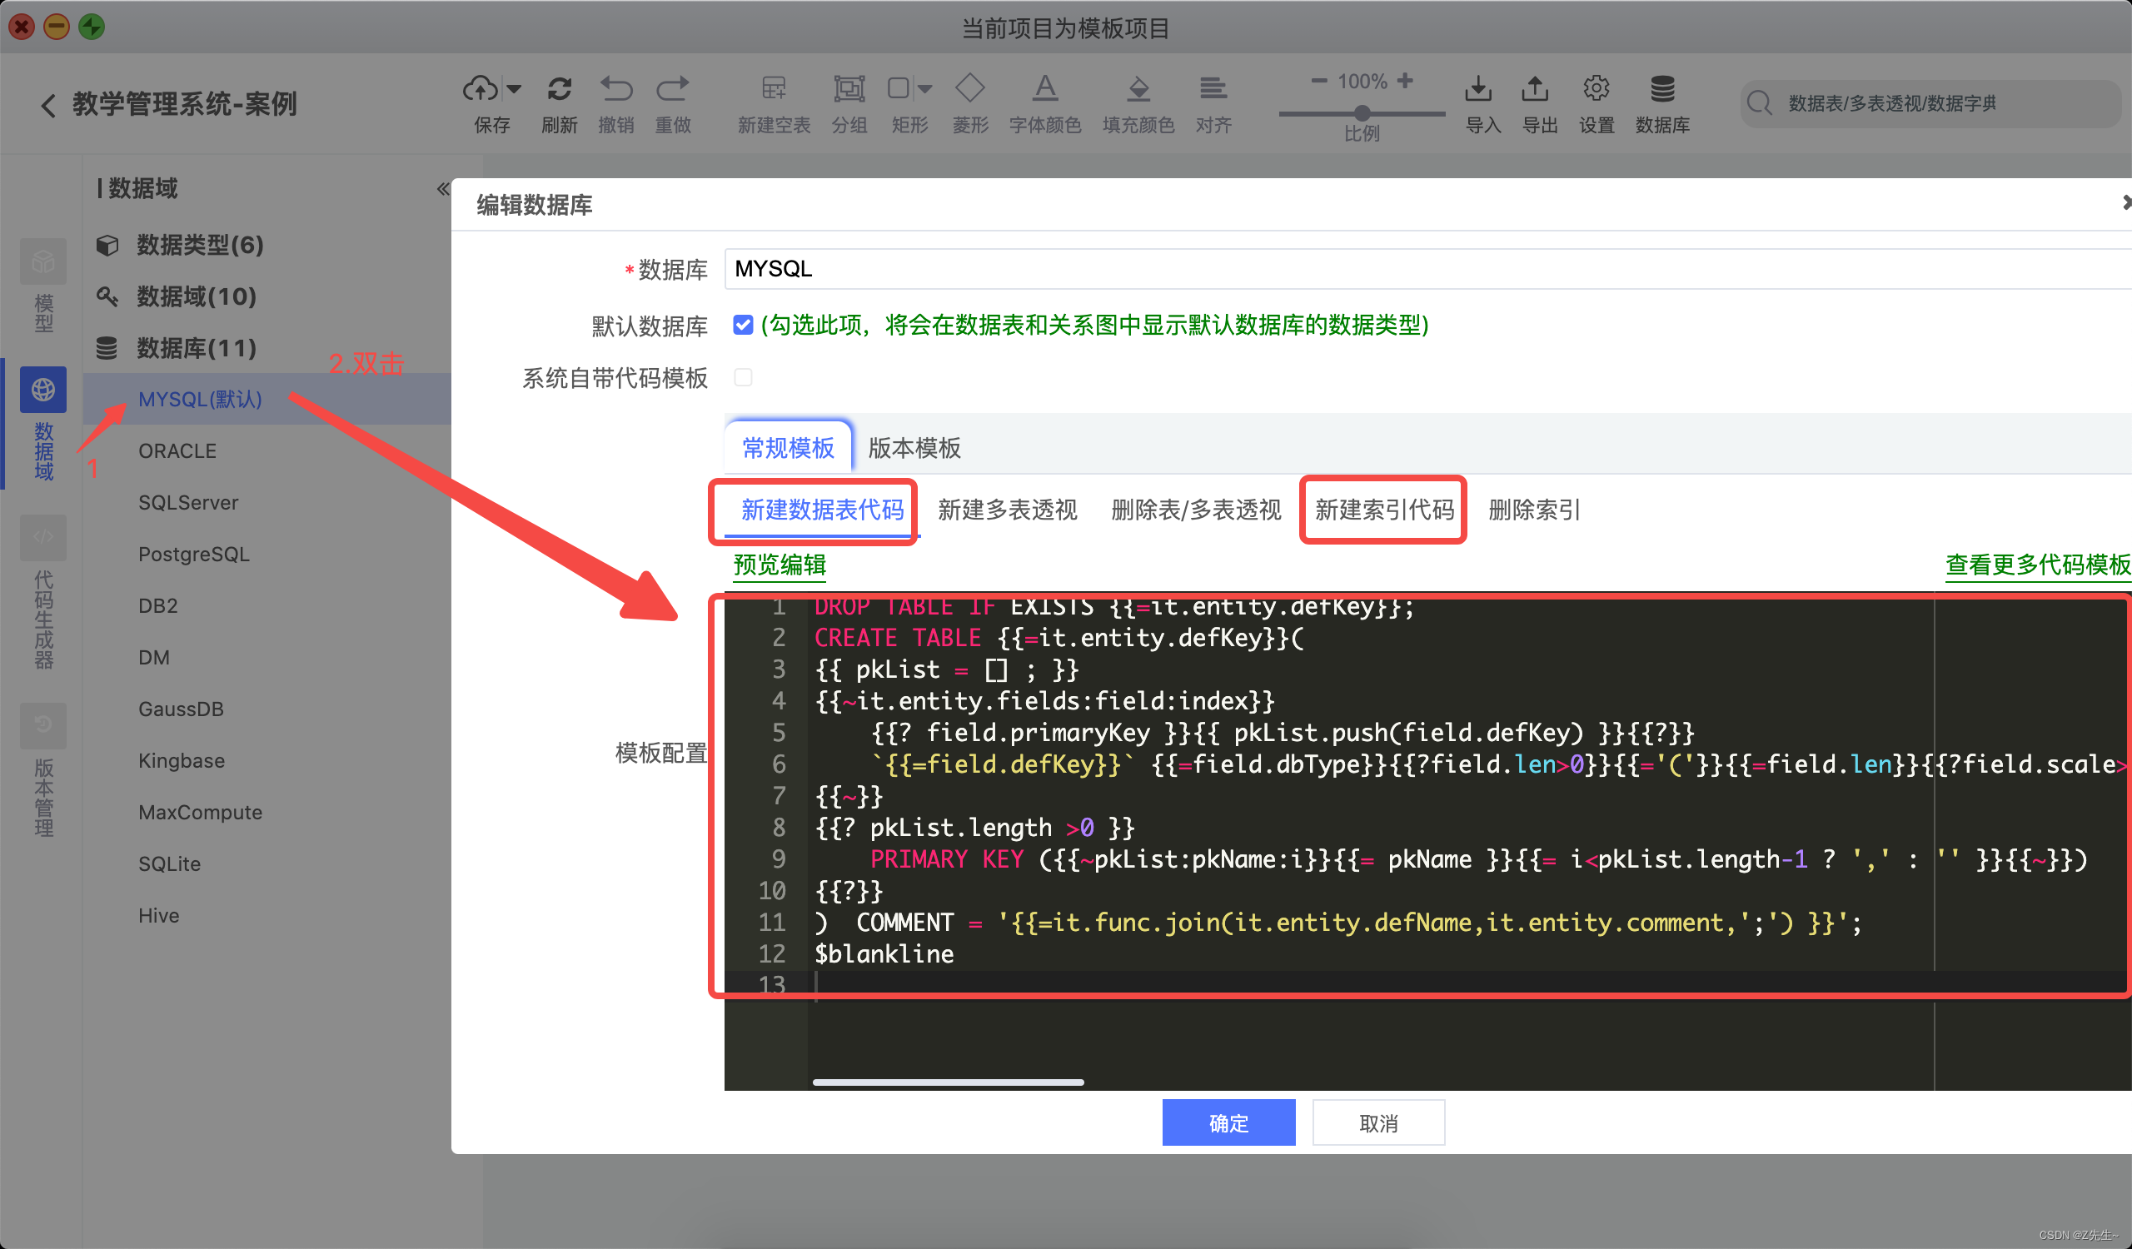
Task: Click the red window close button
Action: (22, 27)
